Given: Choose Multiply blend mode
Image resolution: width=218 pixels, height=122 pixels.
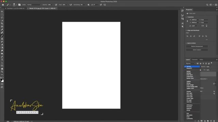Looking at the screenshot, I should coord(189,73).
